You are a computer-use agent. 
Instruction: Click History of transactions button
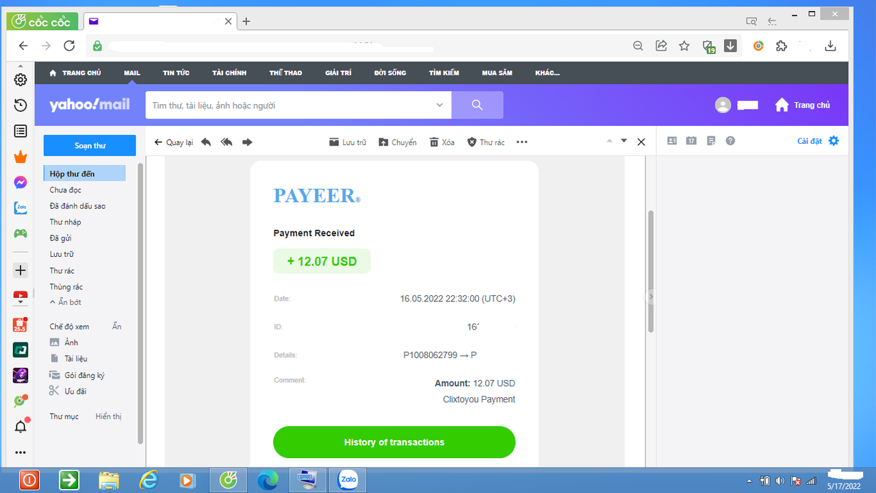[394, 442]
